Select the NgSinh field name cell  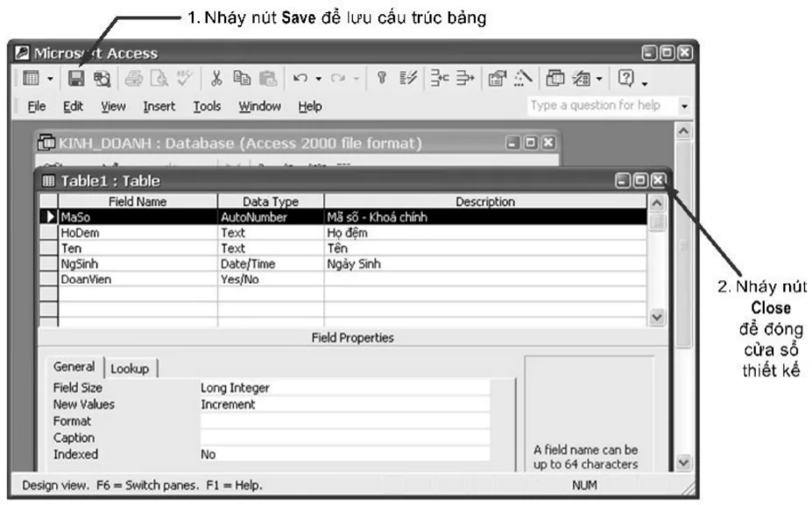coord(138,264)
